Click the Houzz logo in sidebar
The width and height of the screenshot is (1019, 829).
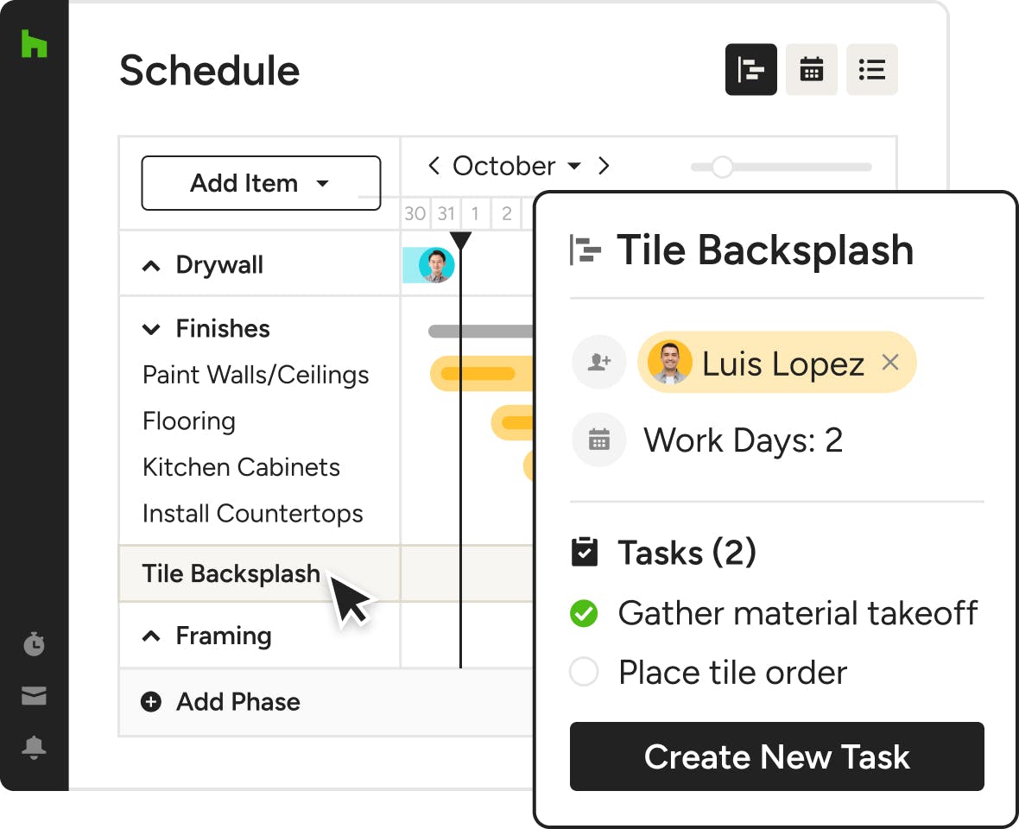coord(34,45)
